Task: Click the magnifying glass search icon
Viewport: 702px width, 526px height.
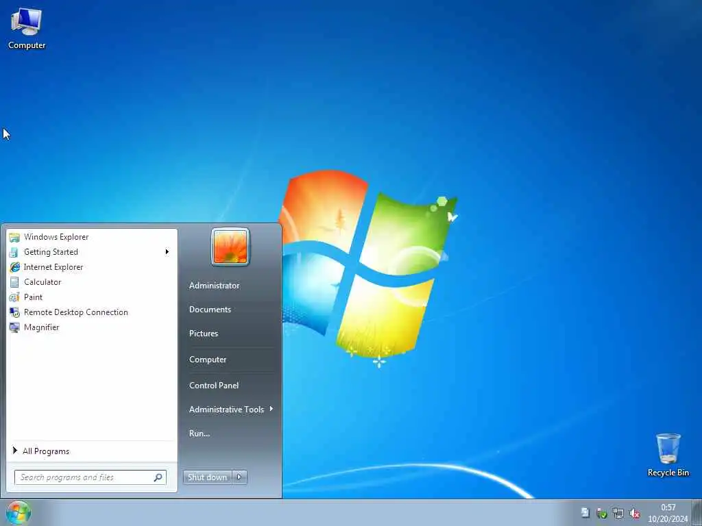Action: pos(158,477)
